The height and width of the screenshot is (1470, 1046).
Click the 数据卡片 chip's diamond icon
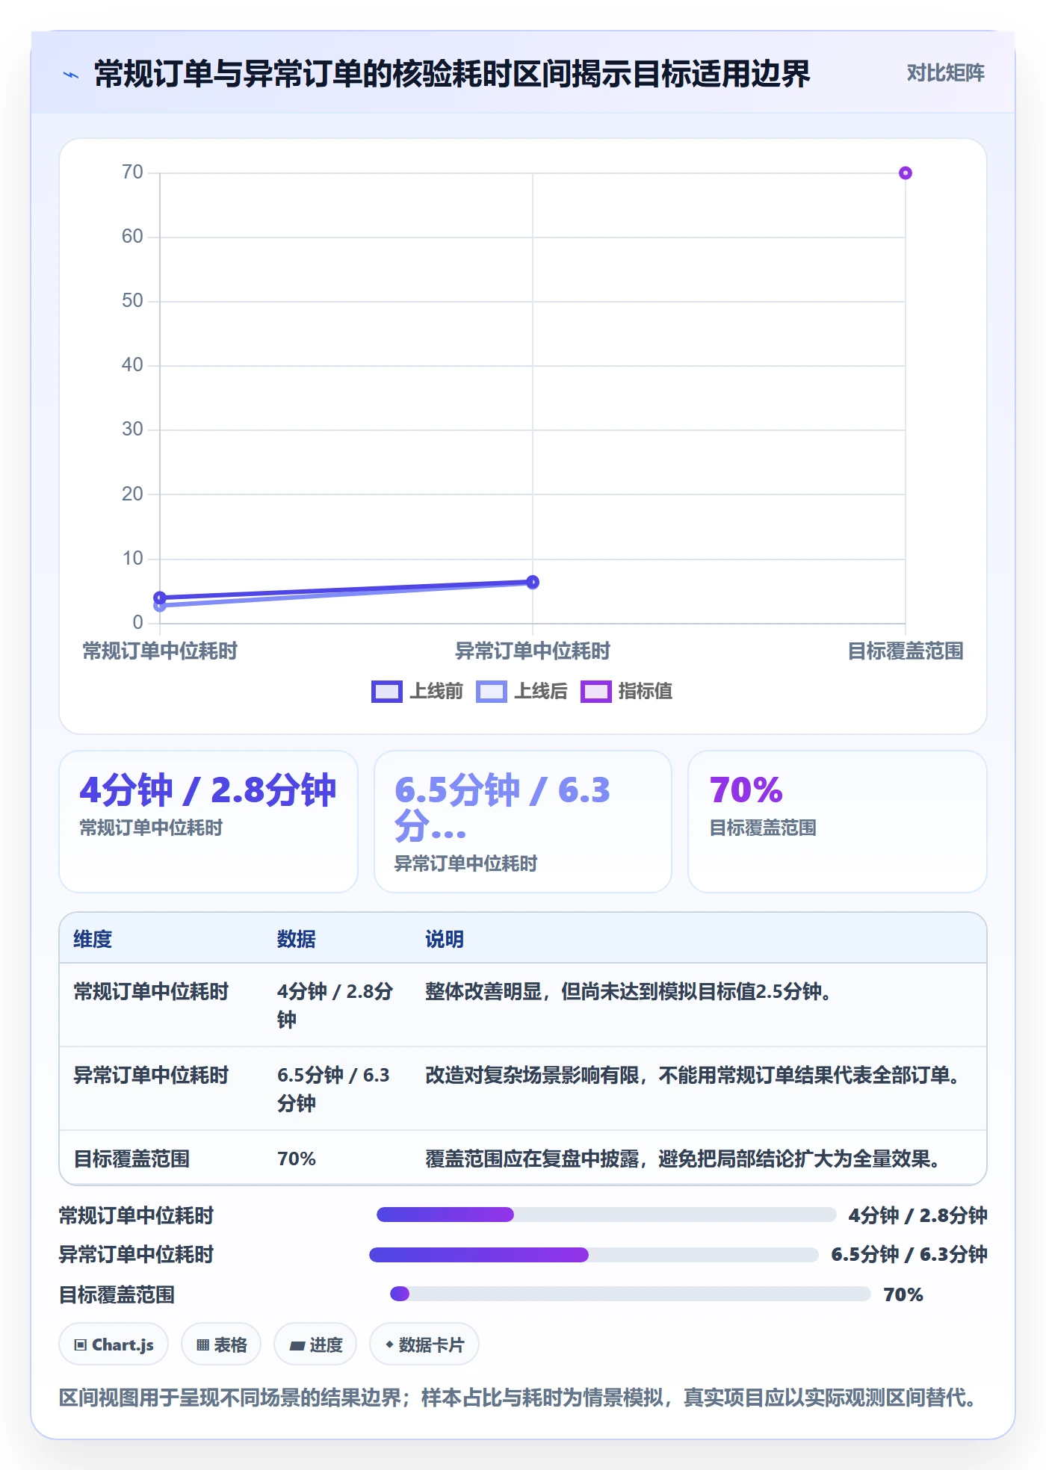click(x=389, y=1345)
